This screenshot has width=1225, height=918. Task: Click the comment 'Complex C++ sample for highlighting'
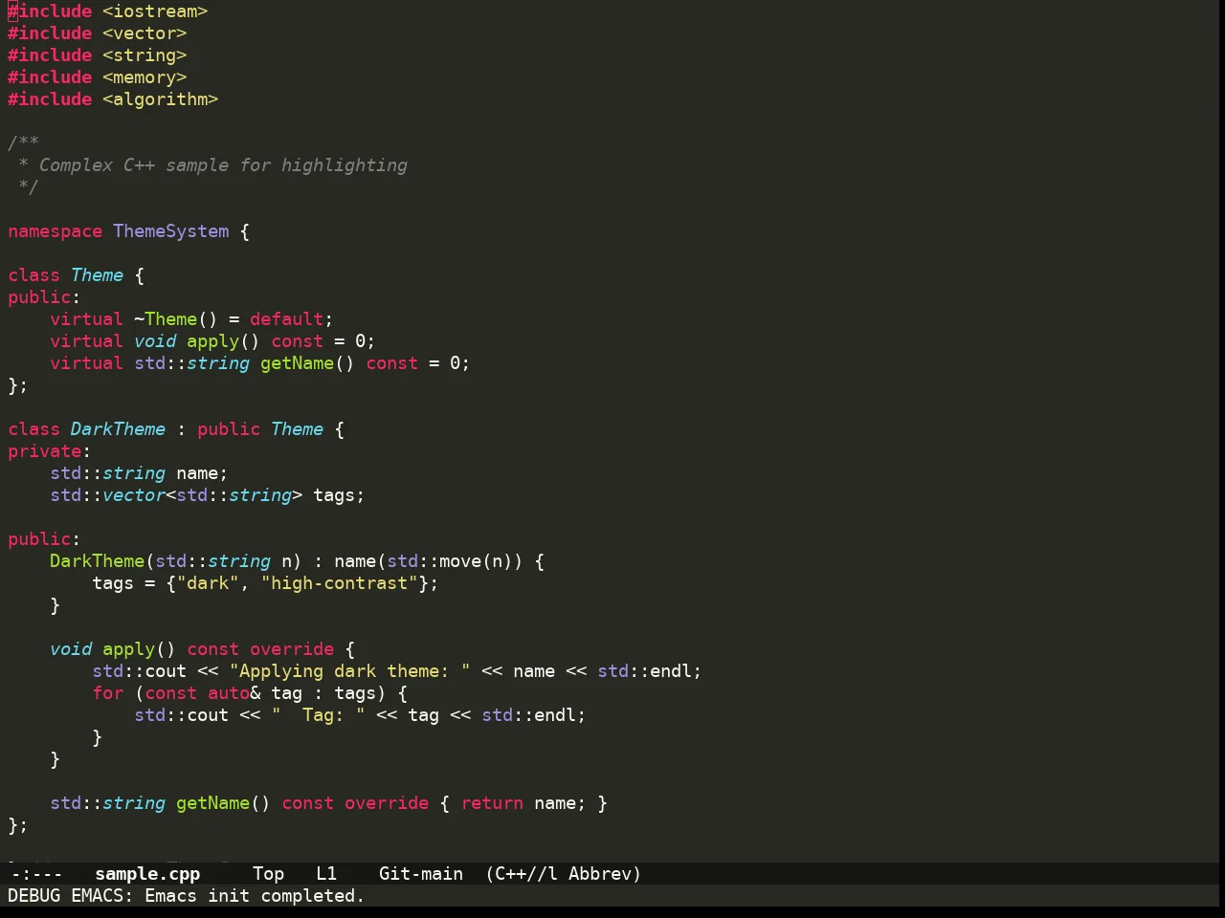[223, 165]
